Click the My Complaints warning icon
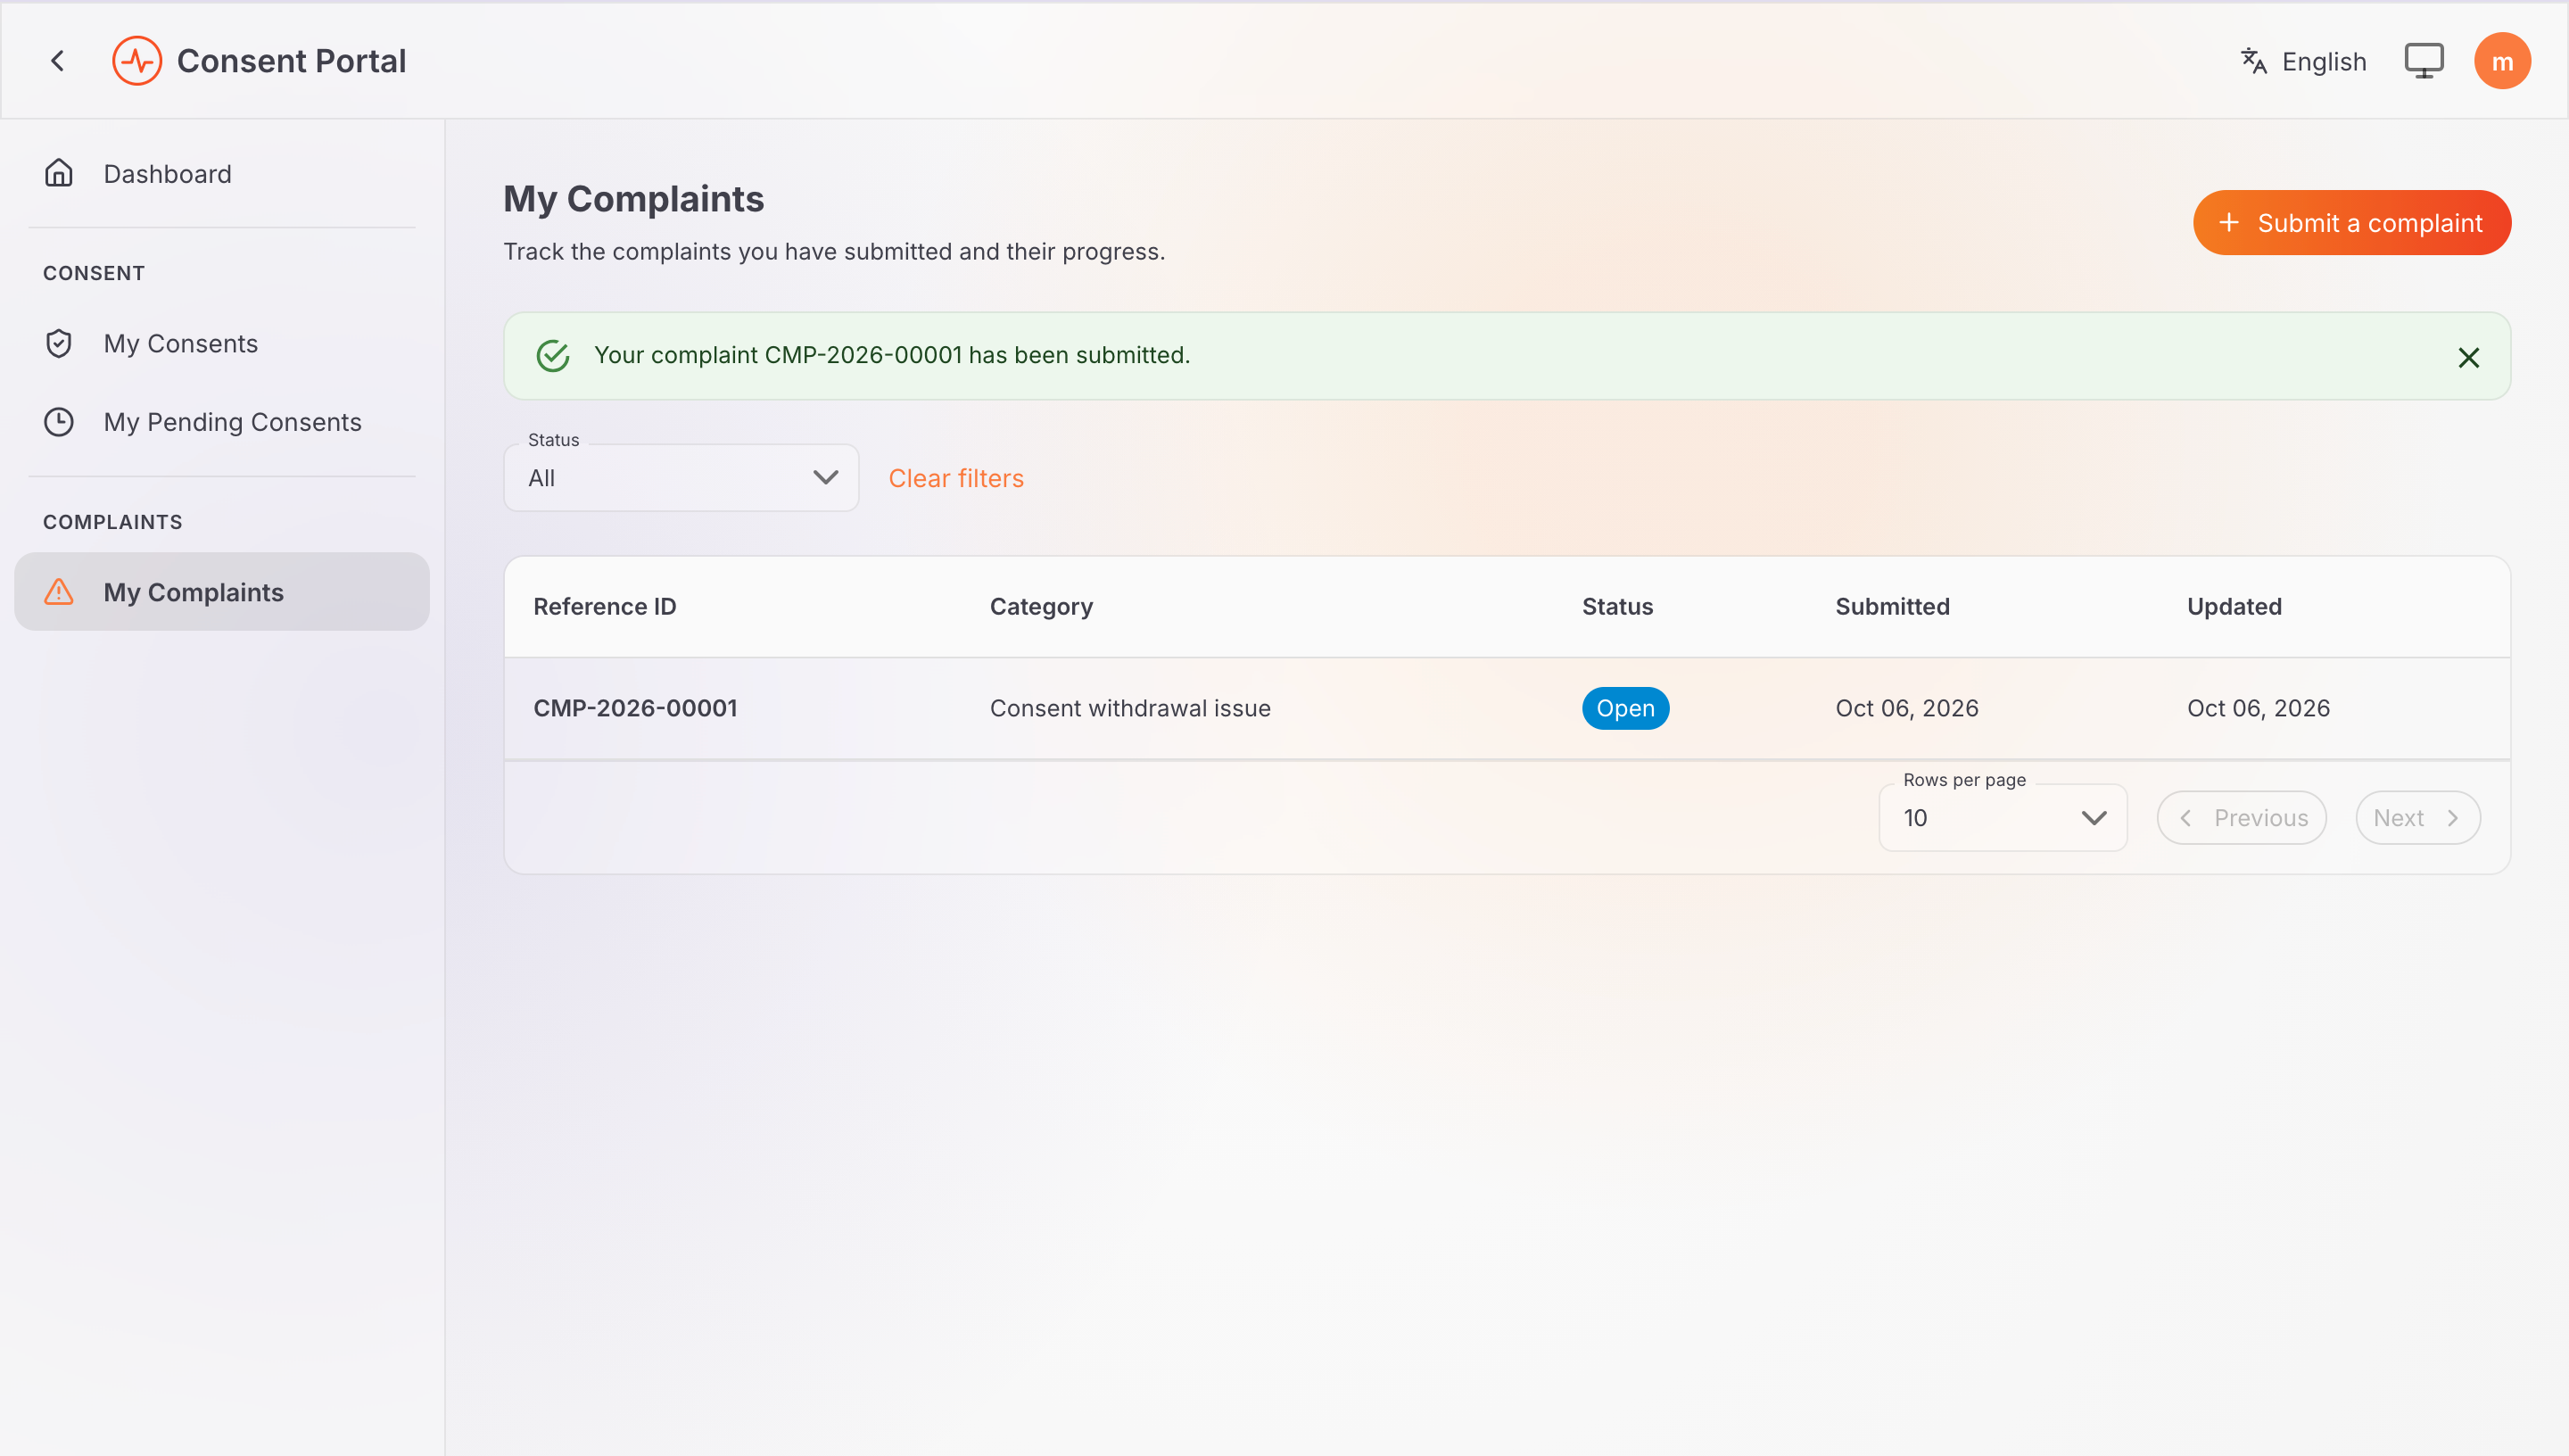Screen dimensions: 2569x1456 point(59,592)
